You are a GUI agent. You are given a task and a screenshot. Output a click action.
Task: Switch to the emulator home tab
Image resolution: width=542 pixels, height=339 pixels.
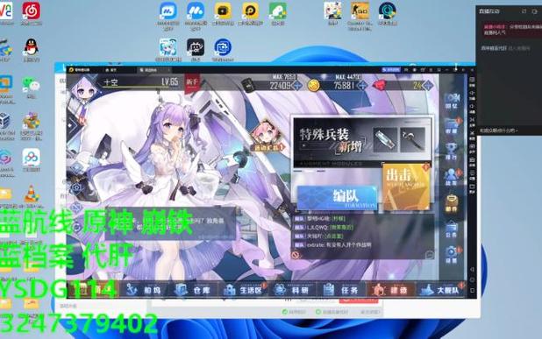coord(111,70)
